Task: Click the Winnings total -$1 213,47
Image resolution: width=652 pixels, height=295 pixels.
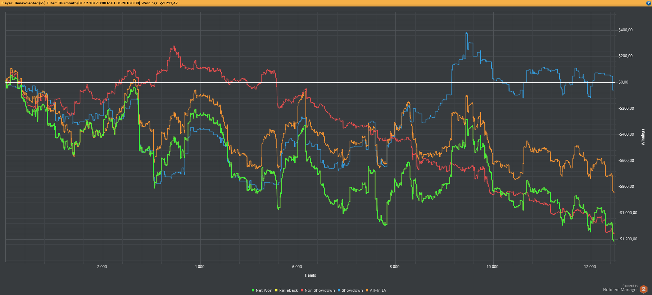Action: coord(168,3)
